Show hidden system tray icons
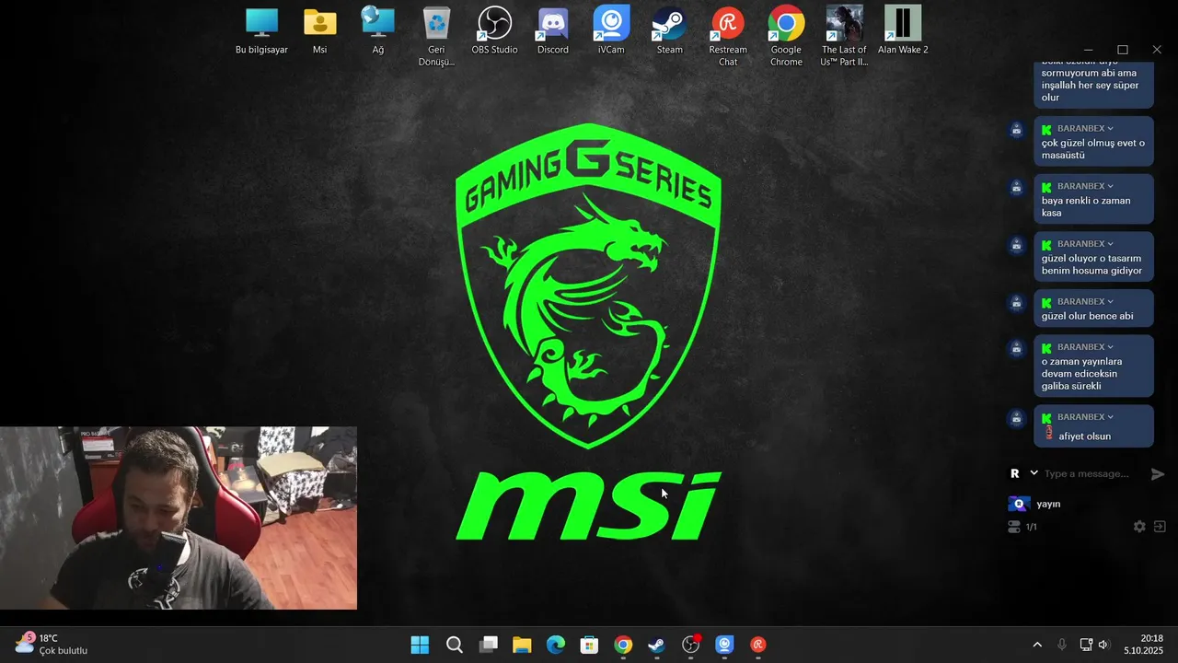The image size is (1178, 663). click(1037, 645)
